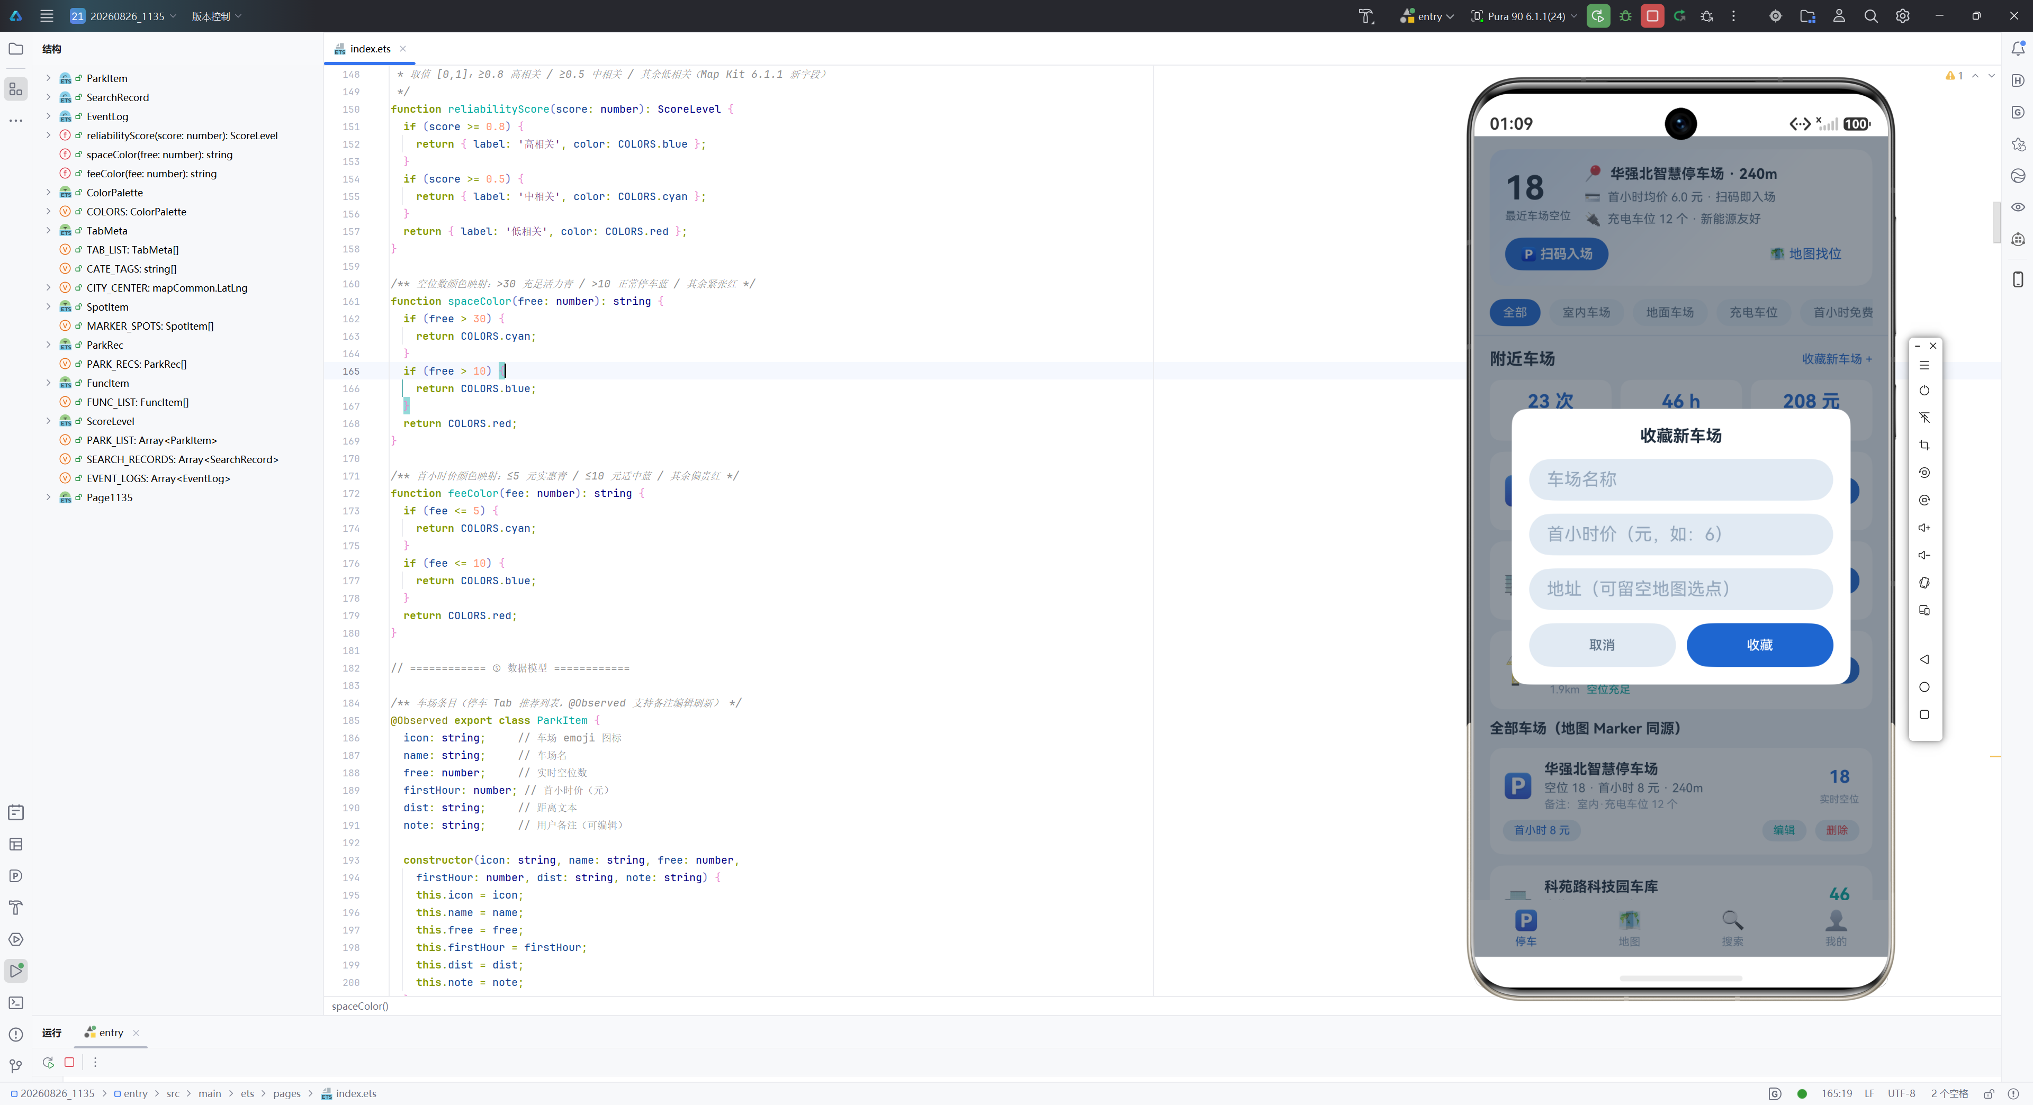Expand the EventLog node
Image resolution: width=2033 pixels, height=1105 pixels.
[48, 116]
